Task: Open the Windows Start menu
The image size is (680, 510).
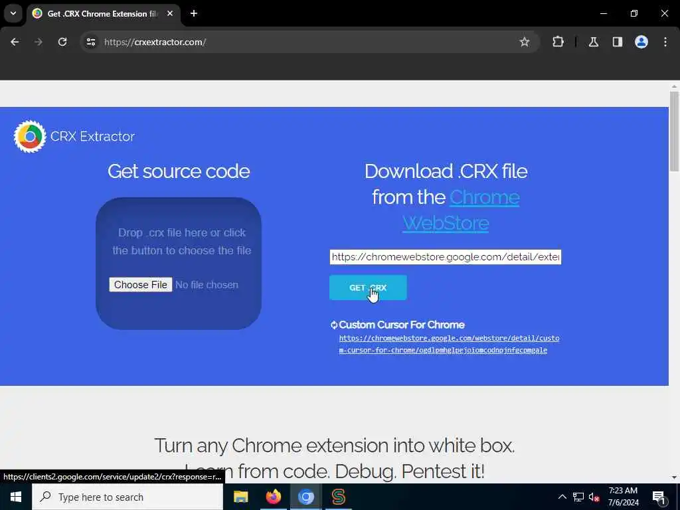Action: pos(16,497)
